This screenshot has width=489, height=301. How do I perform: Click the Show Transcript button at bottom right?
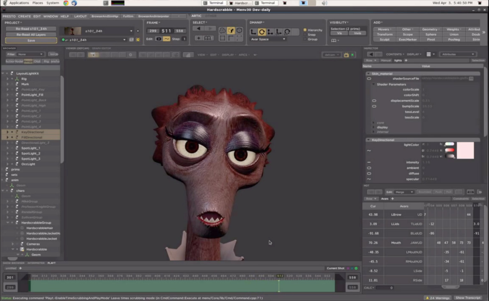[469, 298]
